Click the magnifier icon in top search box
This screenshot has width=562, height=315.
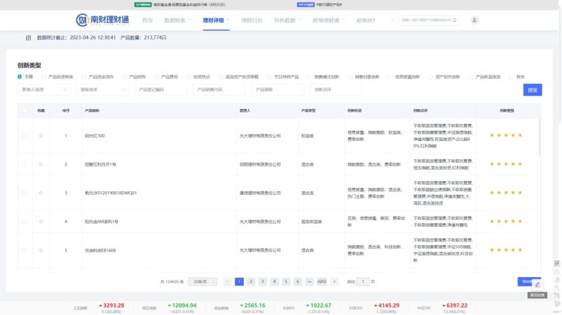click(x=455, y=20)
